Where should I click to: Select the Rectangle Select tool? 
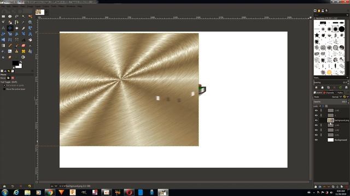click(x=3, y=16)
